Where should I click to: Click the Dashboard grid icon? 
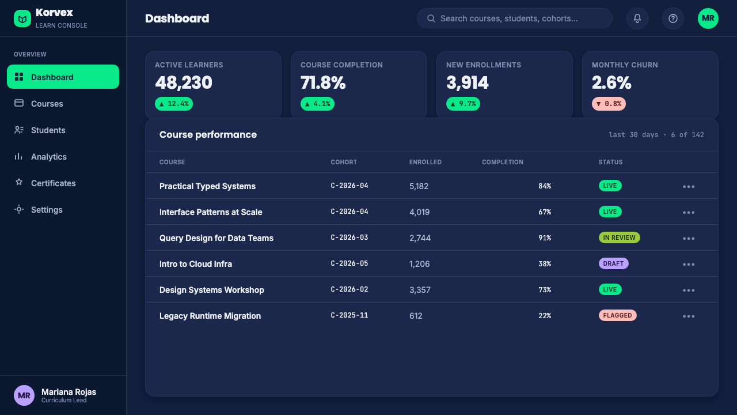pos(19,77)
